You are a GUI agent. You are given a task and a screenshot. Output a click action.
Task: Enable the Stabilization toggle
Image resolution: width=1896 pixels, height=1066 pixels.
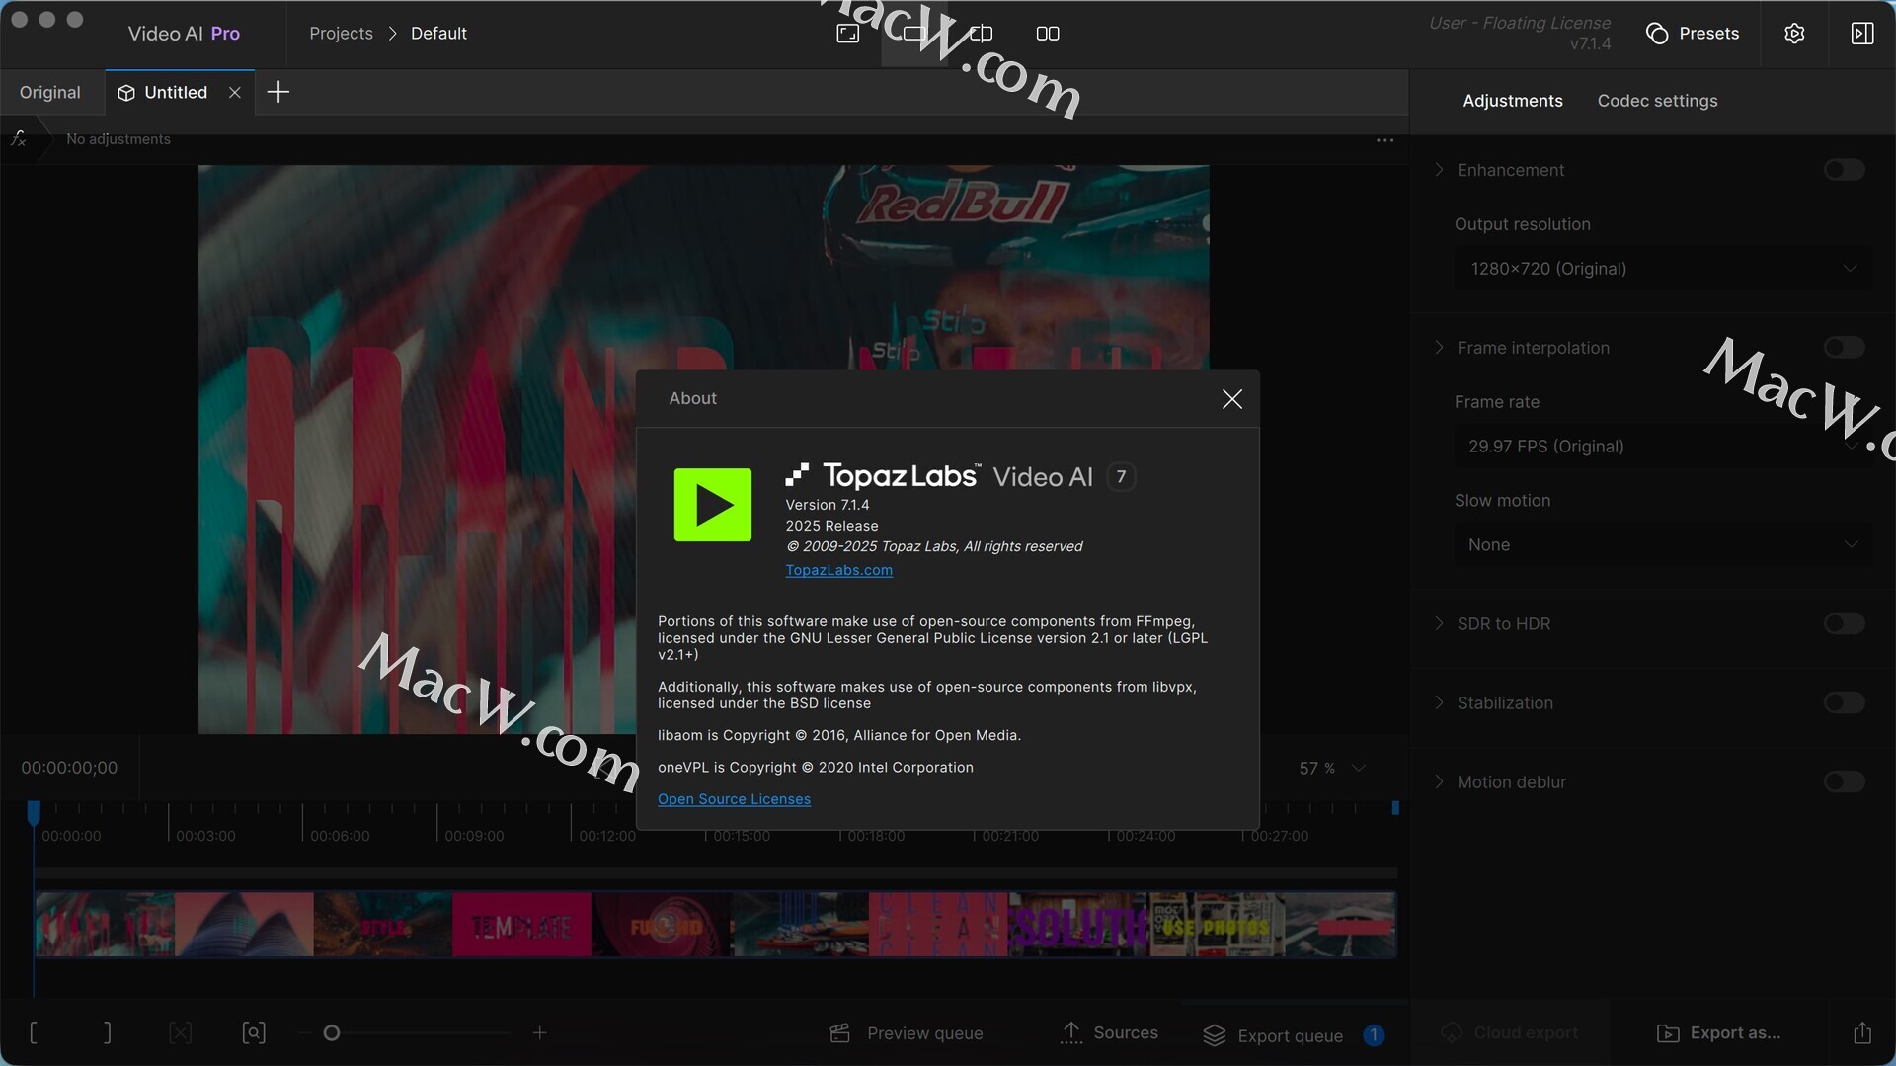tap(1843, 702)
